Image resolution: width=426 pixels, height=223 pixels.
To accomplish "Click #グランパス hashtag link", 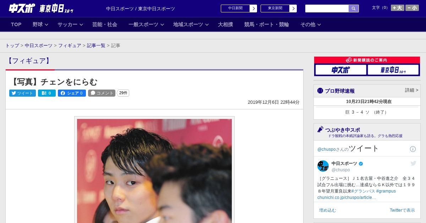I will pyautogui.click(x=362, y=191).
